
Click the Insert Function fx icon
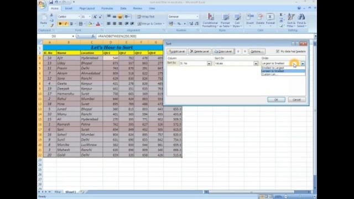pyautogui.click(x=93, y=36)
